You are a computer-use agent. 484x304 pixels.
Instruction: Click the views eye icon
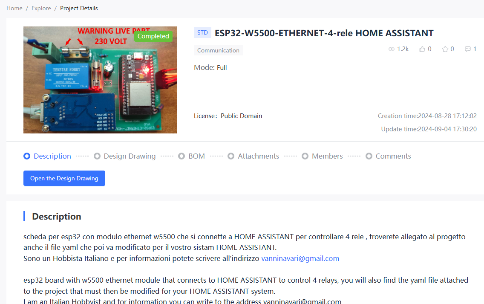(392, 49)
